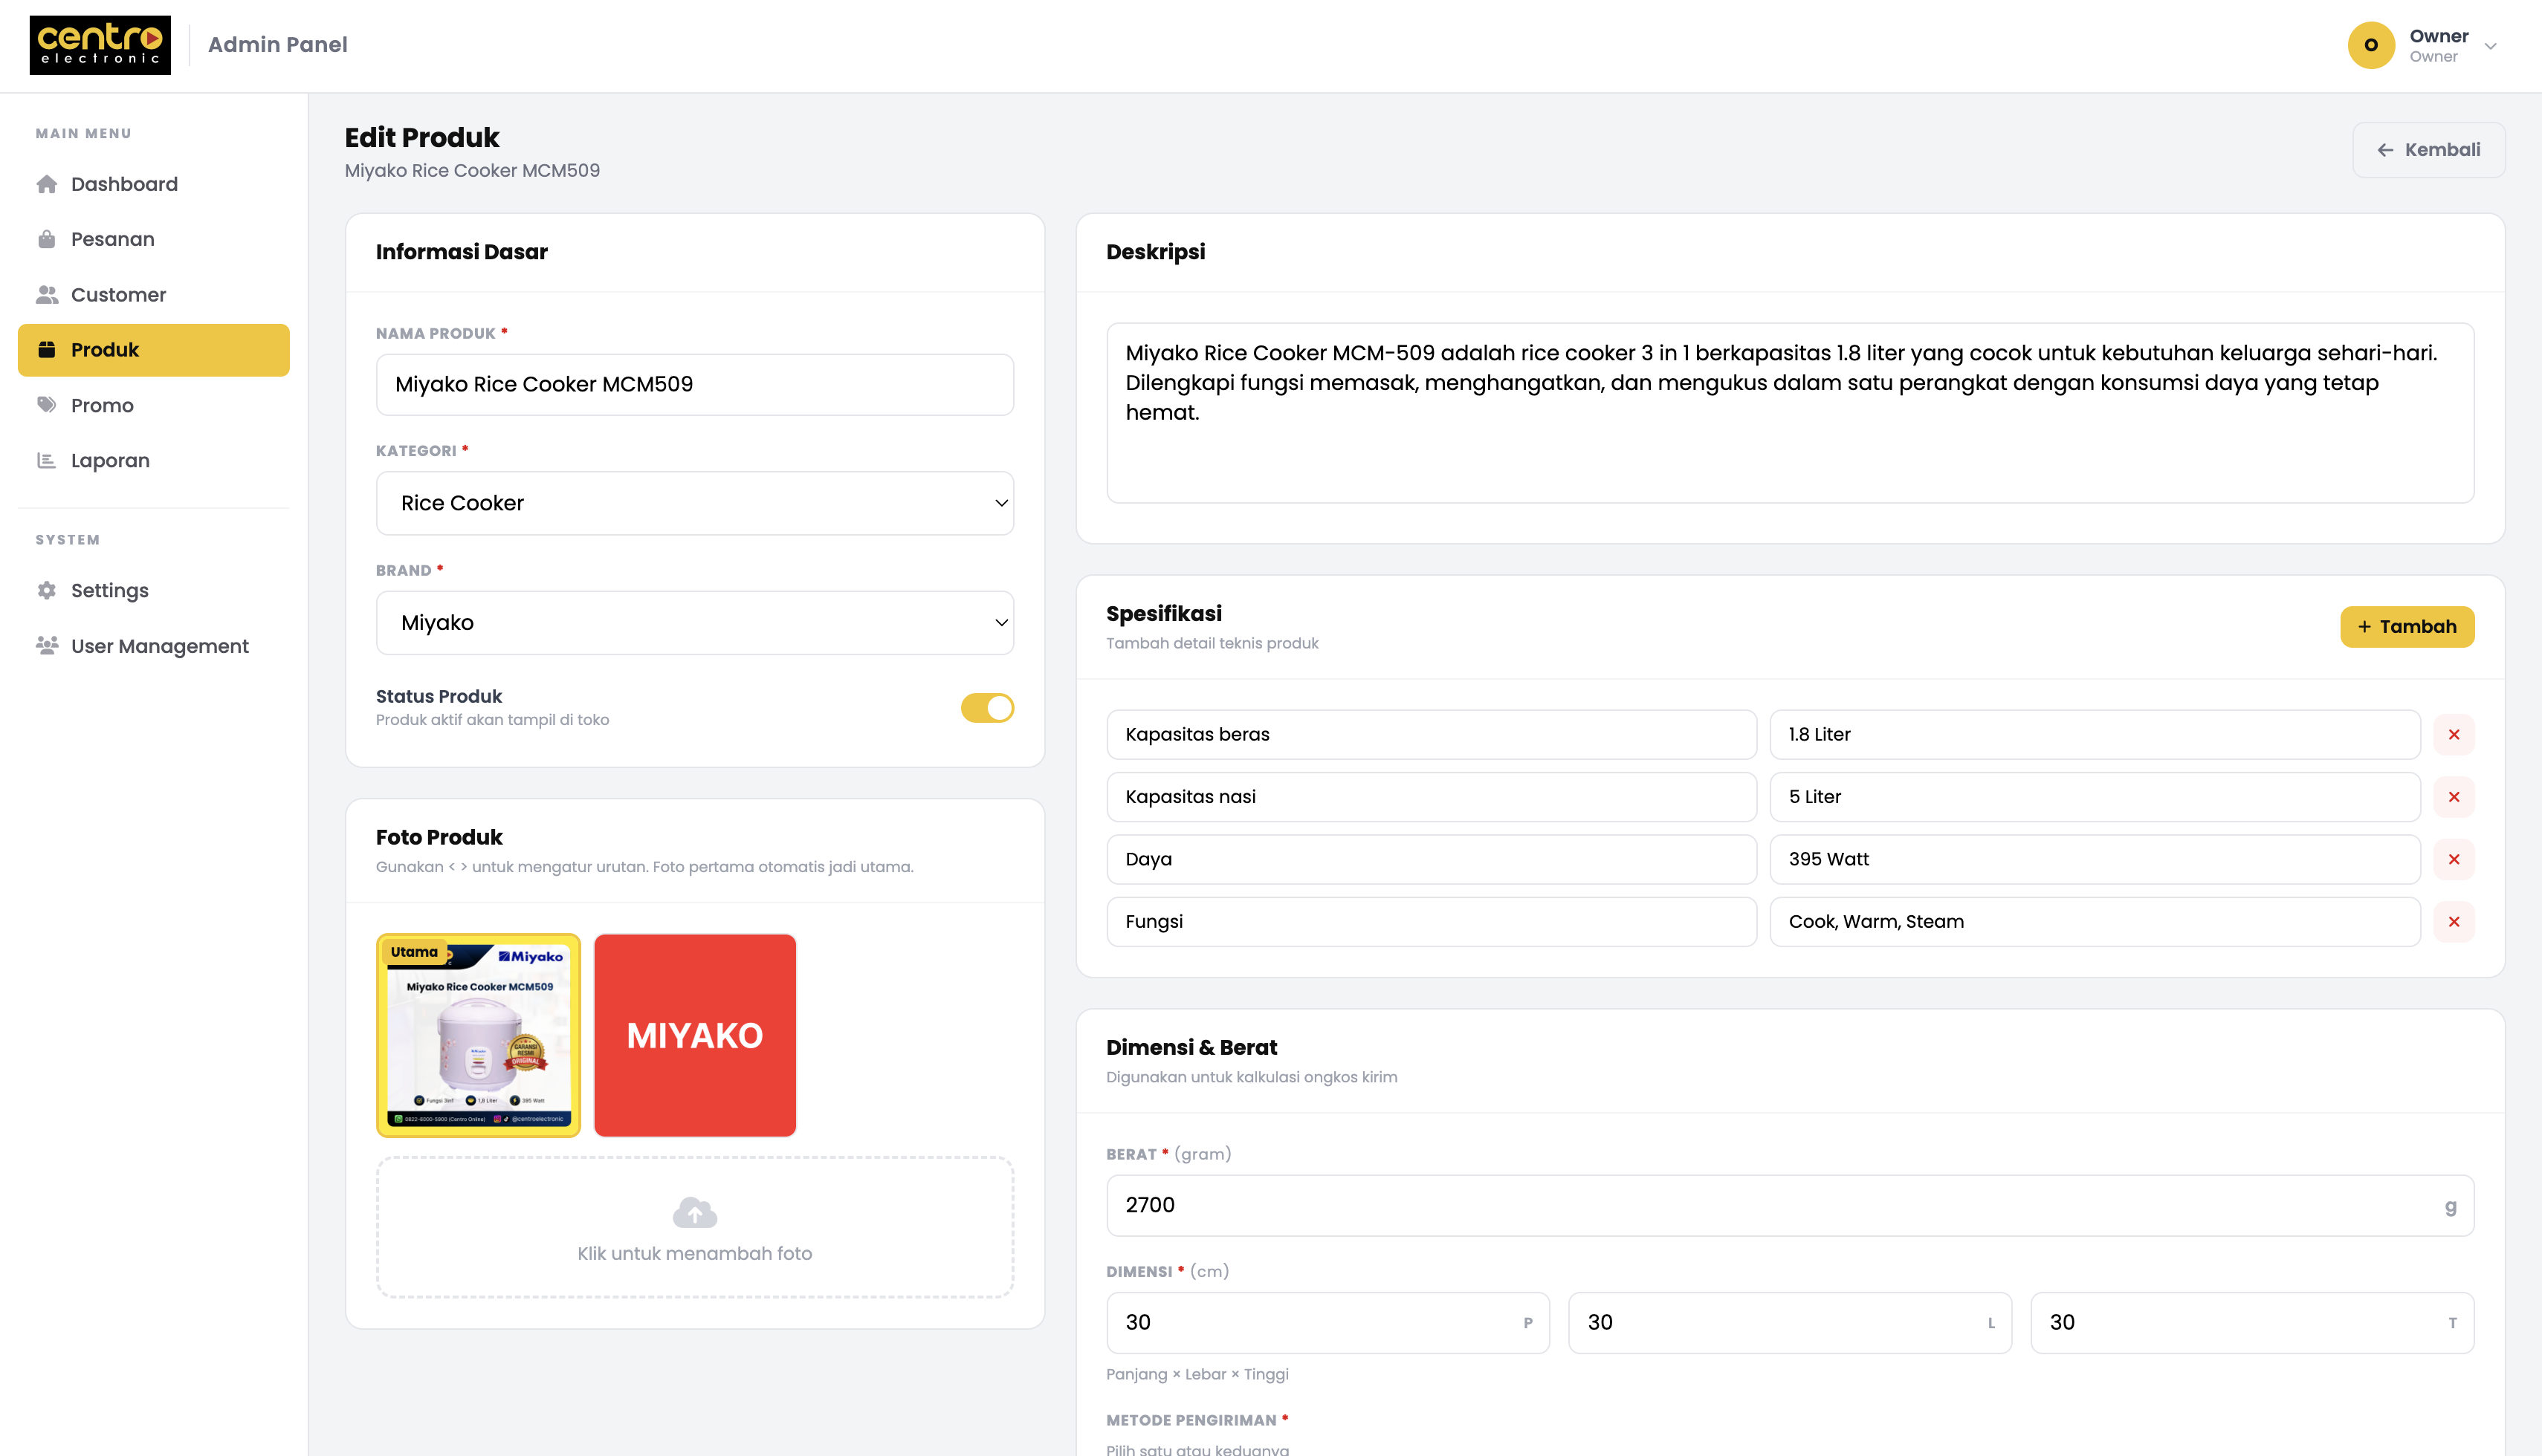Open the Promo menu item
Screen dimensions: 2542x1456
coord(154,405)
